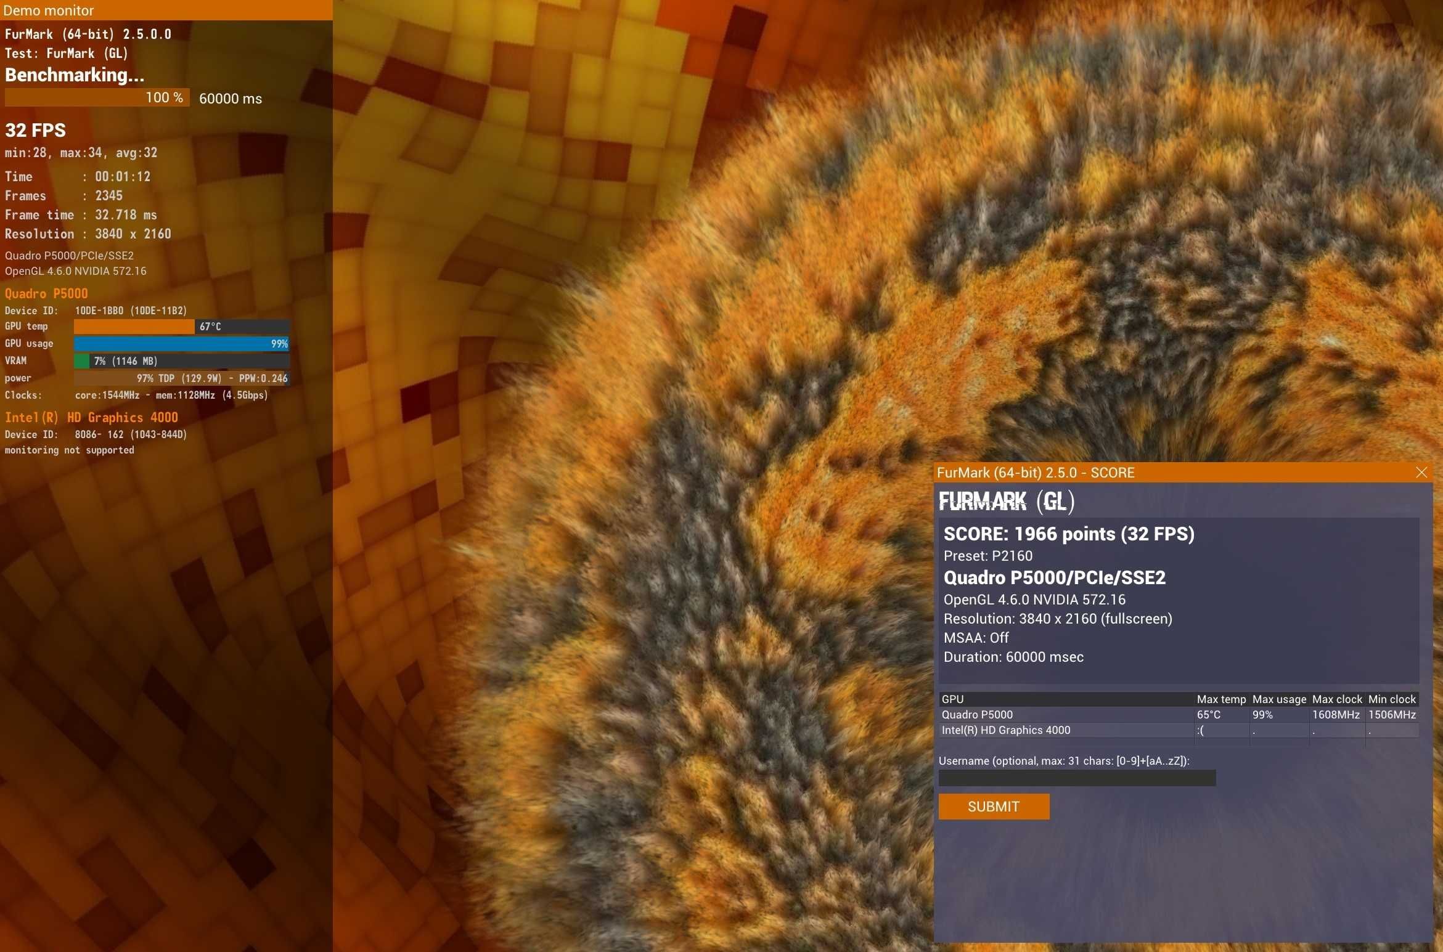Screen dimensions: 1443x952
Task: Click the 'Max temp' column header
Action: [x=1221, y=699]
